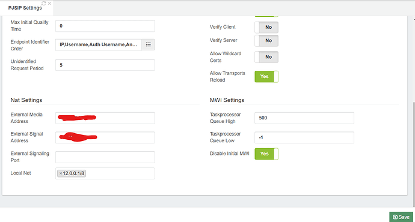Toggle Allow Wildcard Certs switch

coord(266,57)
